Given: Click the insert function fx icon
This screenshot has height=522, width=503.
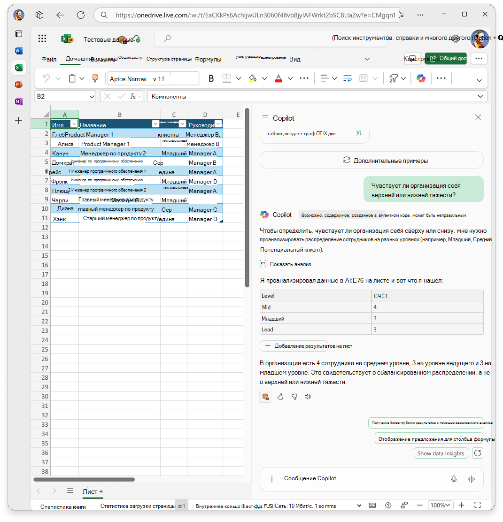Looking at the screenshot, I should [133, 96].
